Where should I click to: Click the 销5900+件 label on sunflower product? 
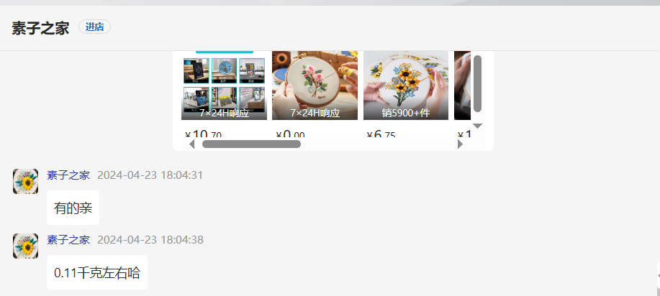pyautogui.click(x=406, y=113)
